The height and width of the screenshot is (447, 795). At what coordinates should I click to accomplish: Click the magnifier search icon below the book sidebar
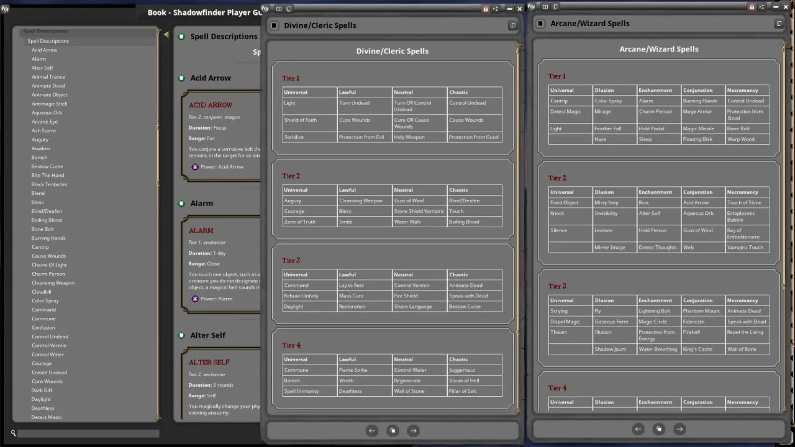[13, 433]
